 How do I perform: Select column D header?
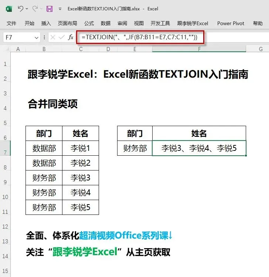click(x=108, y=49)
